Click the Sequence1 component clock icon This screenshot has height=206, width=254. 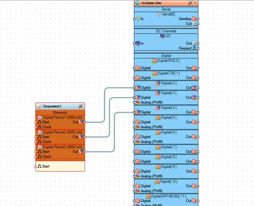pos(39,106)
